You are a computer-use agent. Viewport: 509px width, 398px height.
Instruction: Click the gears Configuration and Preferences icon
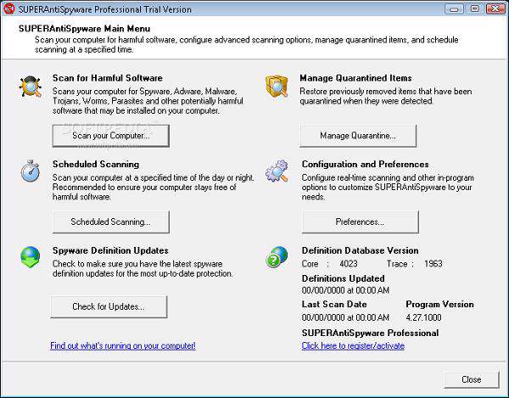pyautogui.click(x=277, y=171)
